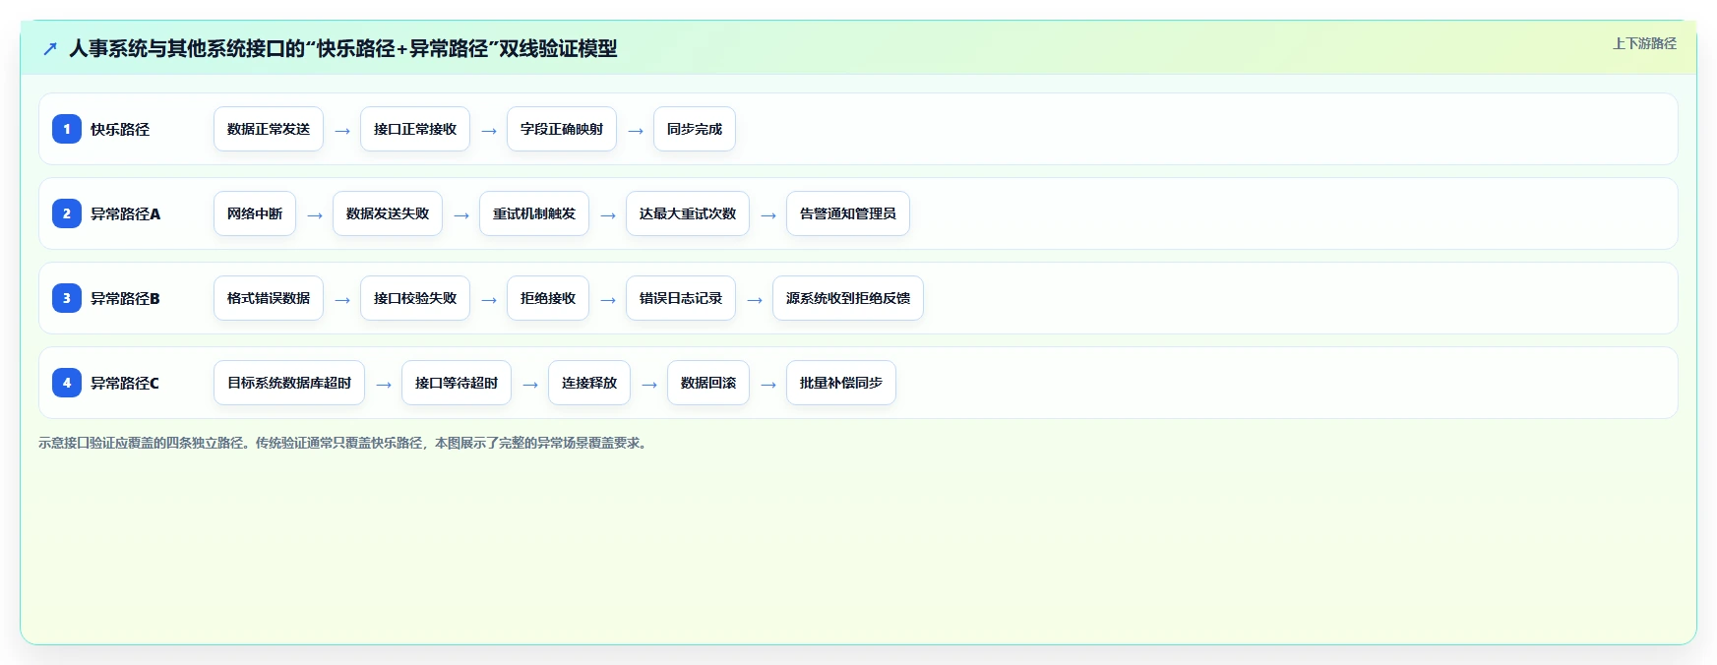Click the 字段正确映射 step box
This screenshot has height=665, width=1717.
562,129
